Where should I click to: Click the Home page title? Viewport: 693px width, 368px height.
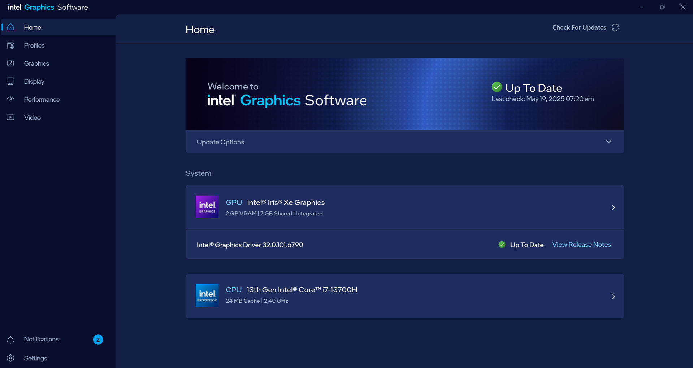(x=200, y=30)
